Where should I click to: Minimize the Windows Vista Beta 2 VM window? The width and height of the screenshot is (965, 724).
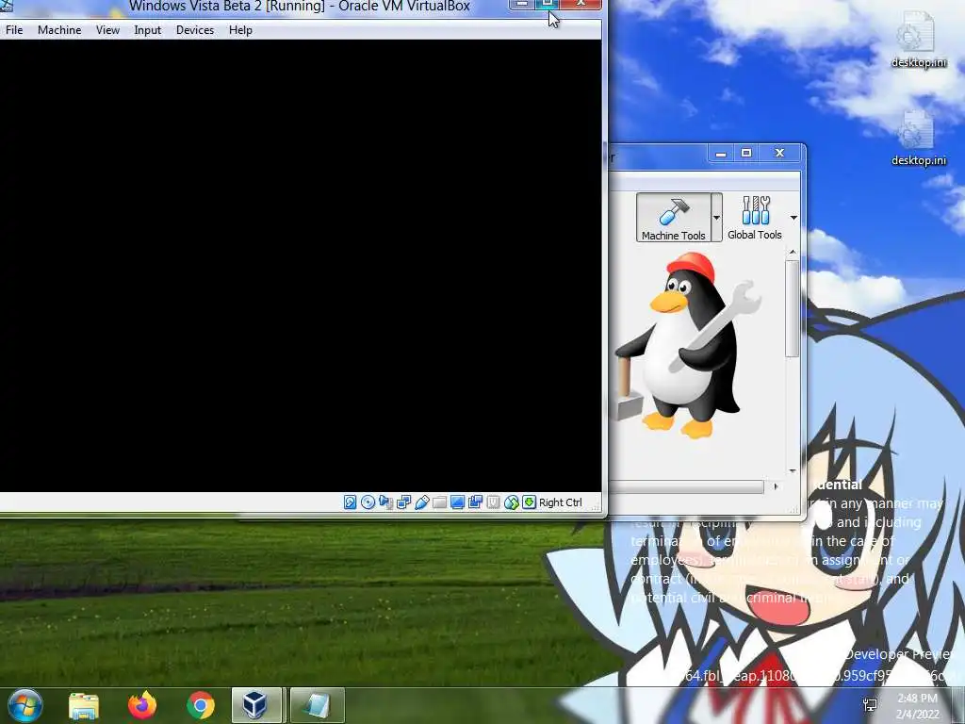521,5
